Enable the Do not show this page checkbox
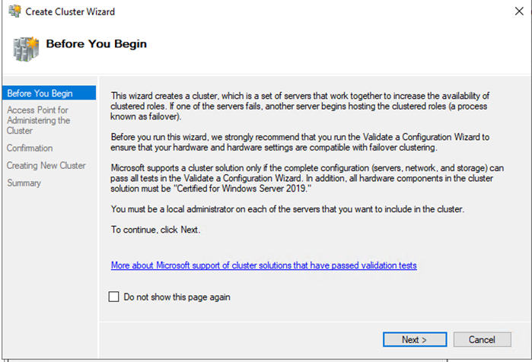Viewport: 532px width, 362px height. 113,297
